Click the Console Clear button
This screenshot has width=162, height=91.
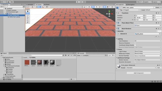pos(79,55)
